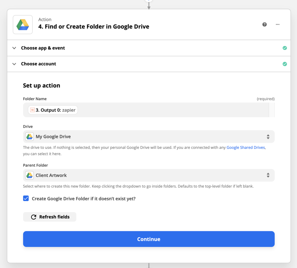Open the help question mark icon
297x268 pixels.
coord(264,25)
